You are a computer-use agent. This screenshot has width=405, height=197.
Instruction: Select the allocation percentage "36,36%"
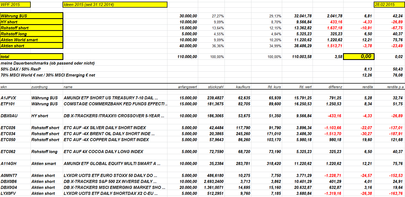(x=218, y=46)
